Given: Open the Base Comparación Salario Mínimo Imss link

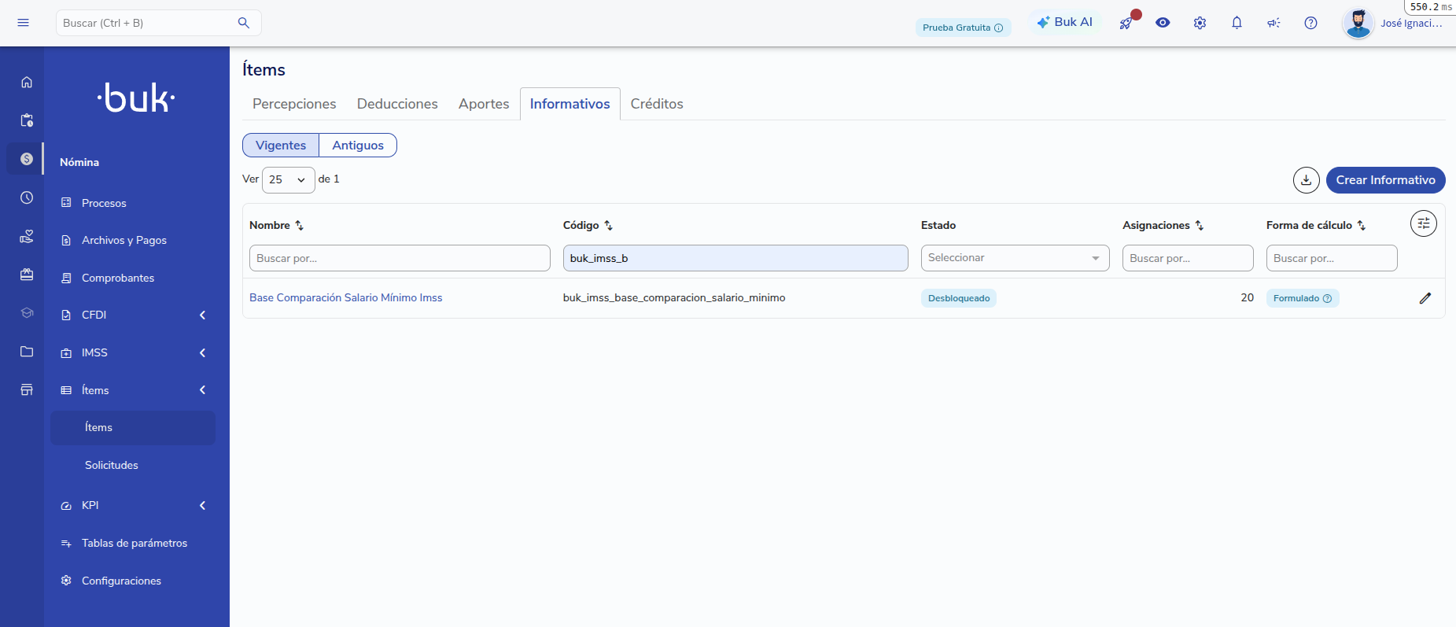Looking at the screenshot, I should click(345, 298).
